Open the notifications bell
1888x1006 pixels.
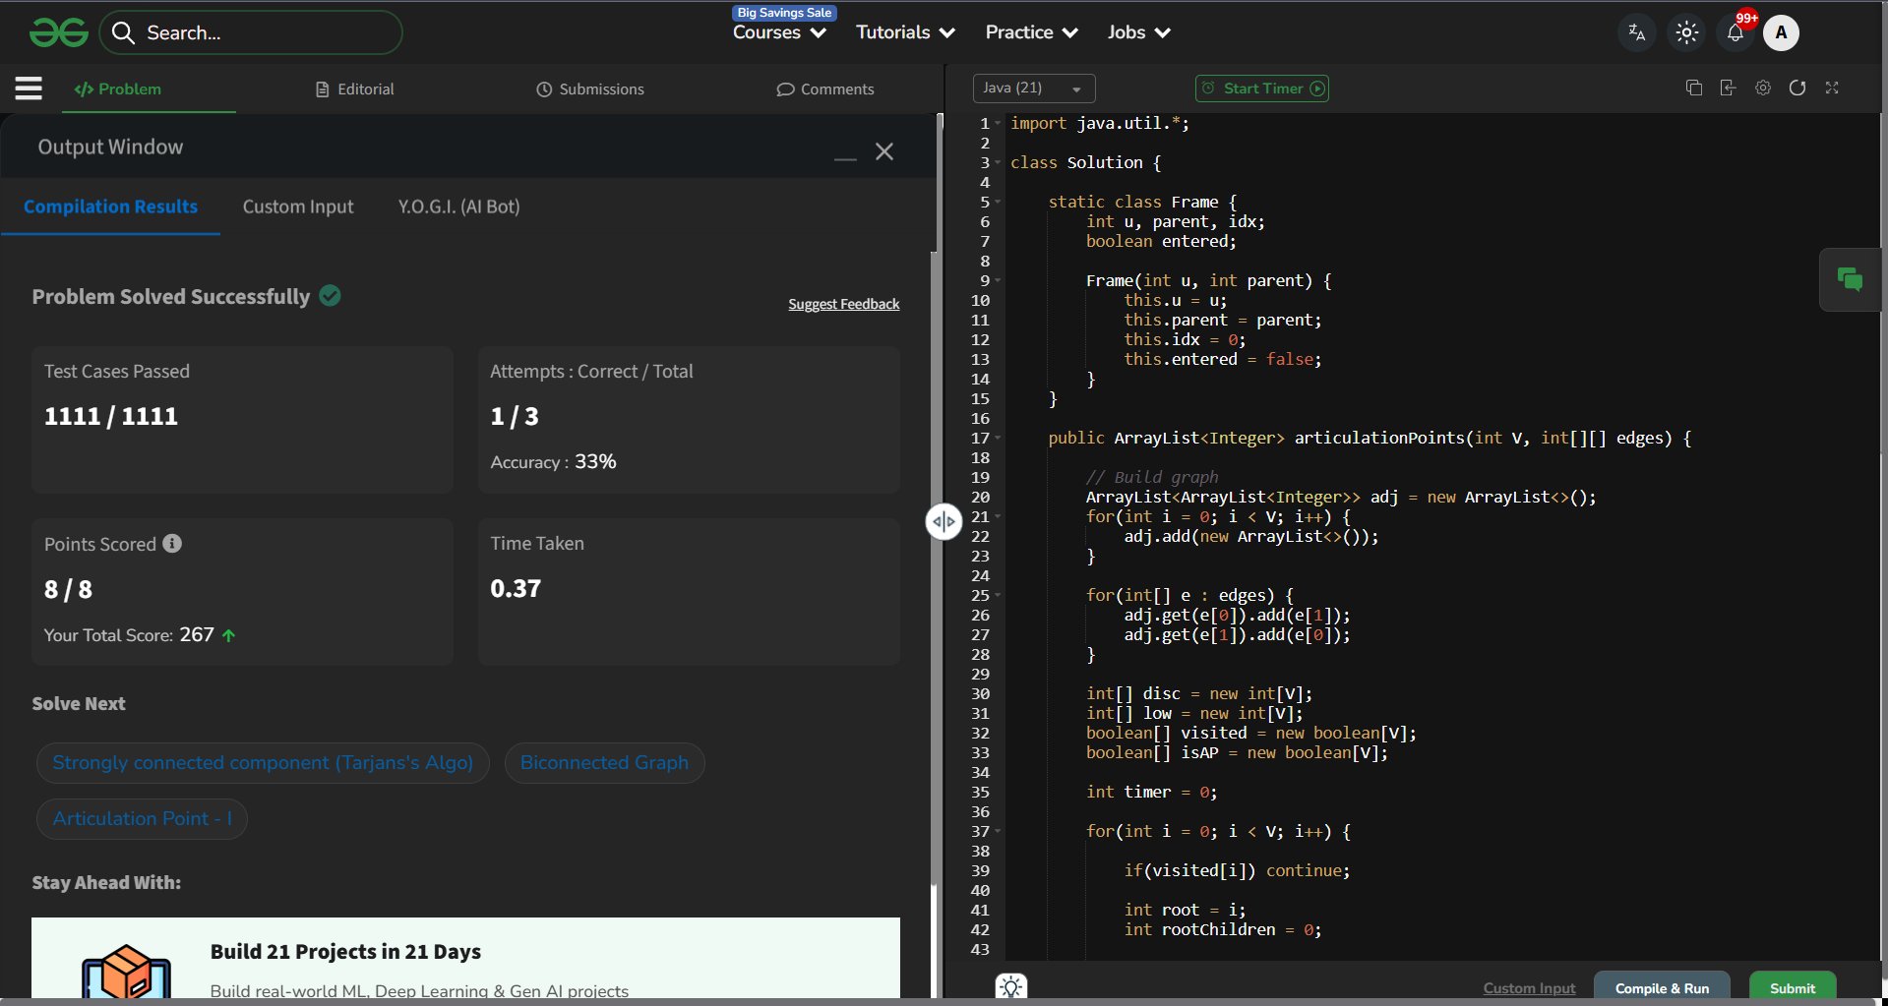coord(1736,33)
